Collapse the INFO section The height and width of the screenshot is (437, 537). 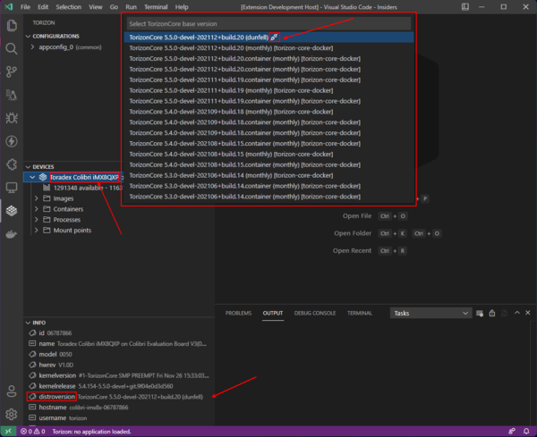pyautogui.click(x=28, y=323)
